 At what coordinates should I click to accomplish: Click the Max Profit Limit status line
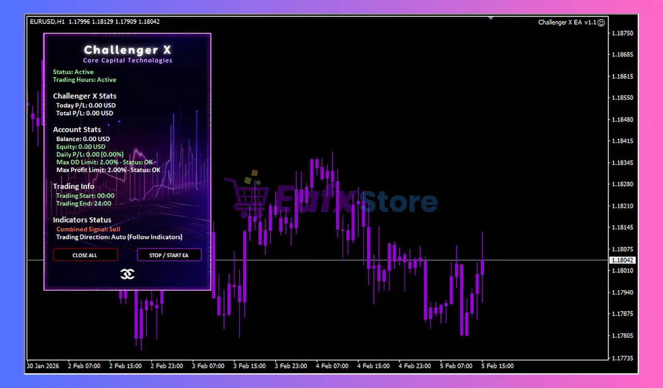coord(108,170)
